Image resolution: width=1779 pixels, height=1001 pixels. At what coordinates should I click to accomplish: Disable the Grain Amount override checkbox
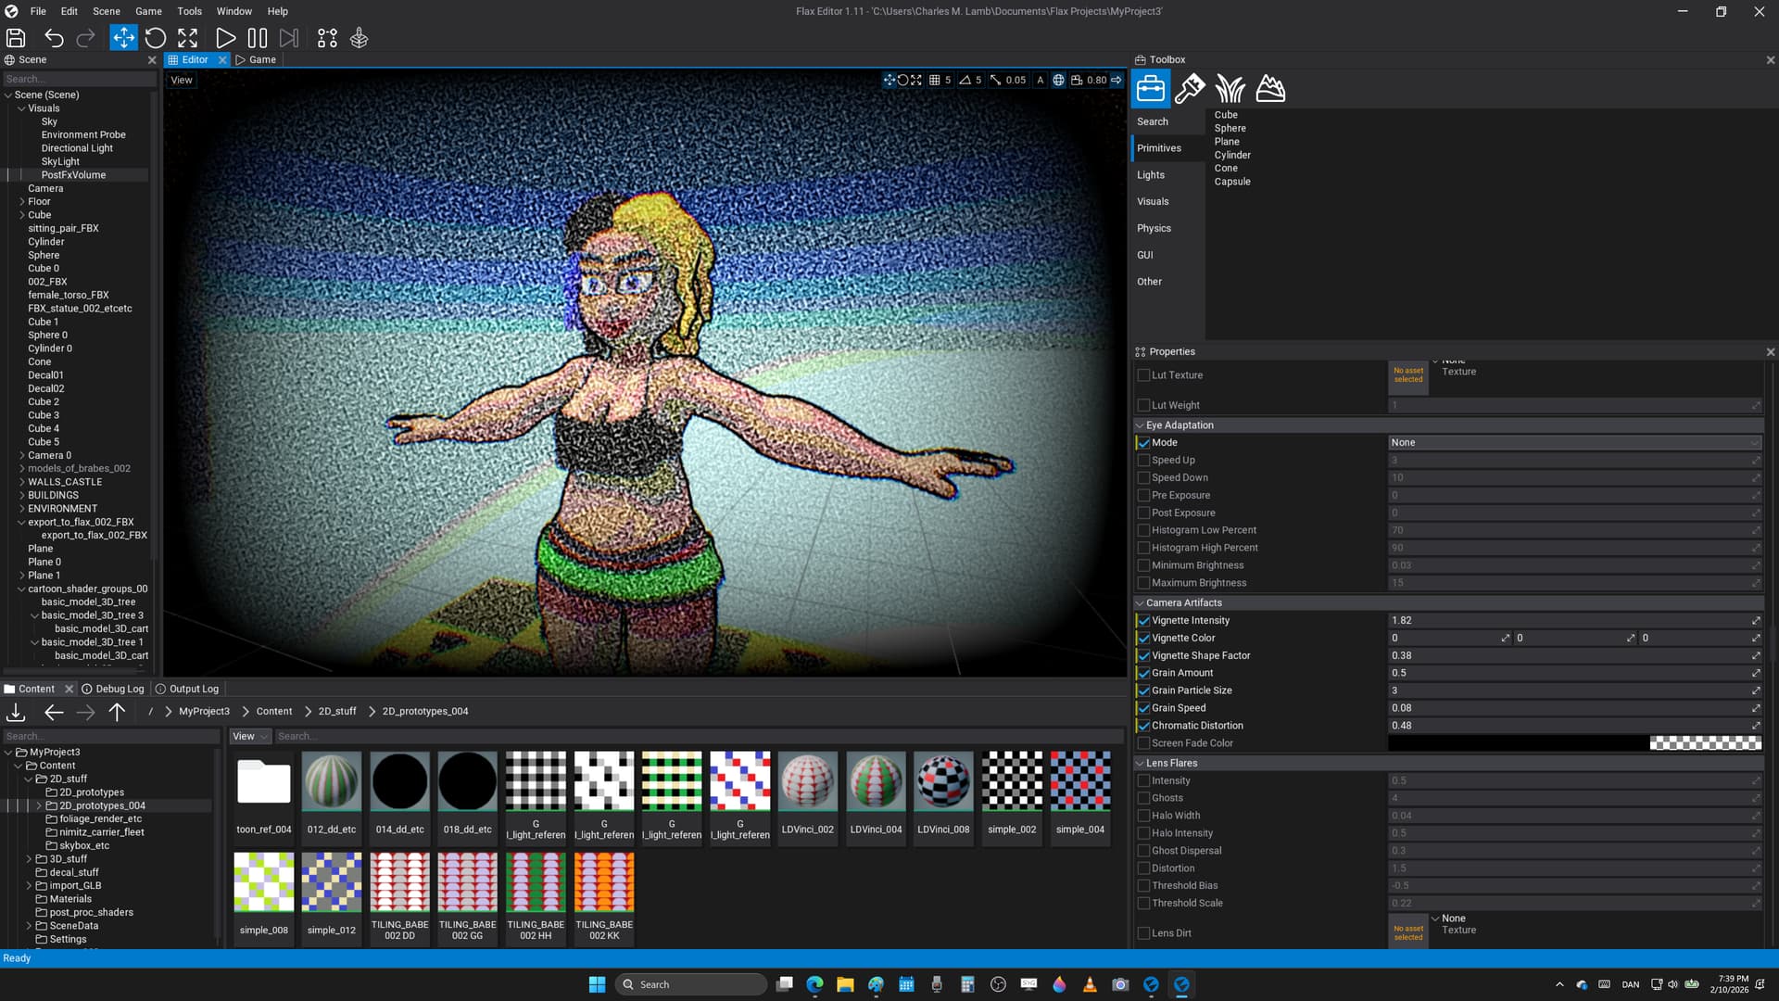[x=1143, y=673]
